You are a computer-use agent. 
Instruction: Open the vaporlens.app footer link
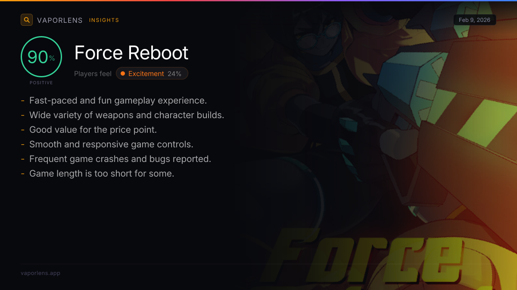coord(40,273)
